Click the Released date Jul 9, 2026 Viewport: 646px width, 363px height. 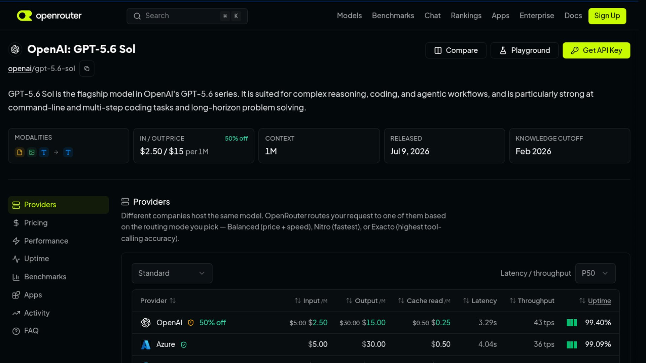pyautogui.click(x=410, y=152)
